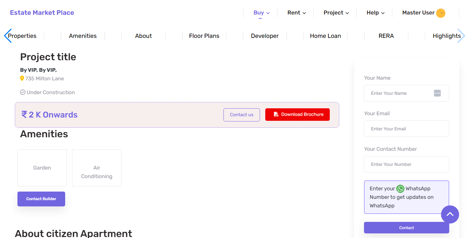Click the scroll-to-top round arrow button
Viewport: 467px width, 238px height.
coord(450,214)
